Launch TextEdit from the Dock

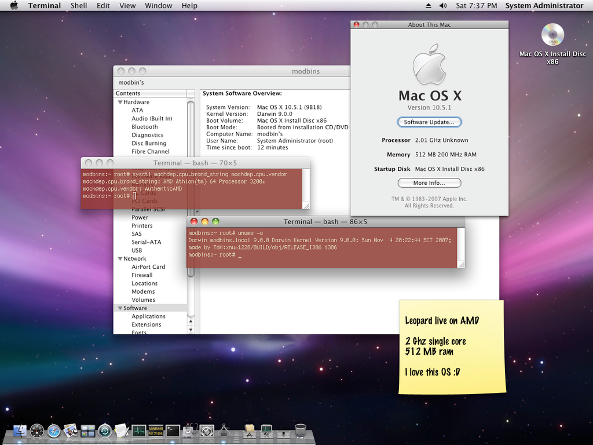click(122, 431)
